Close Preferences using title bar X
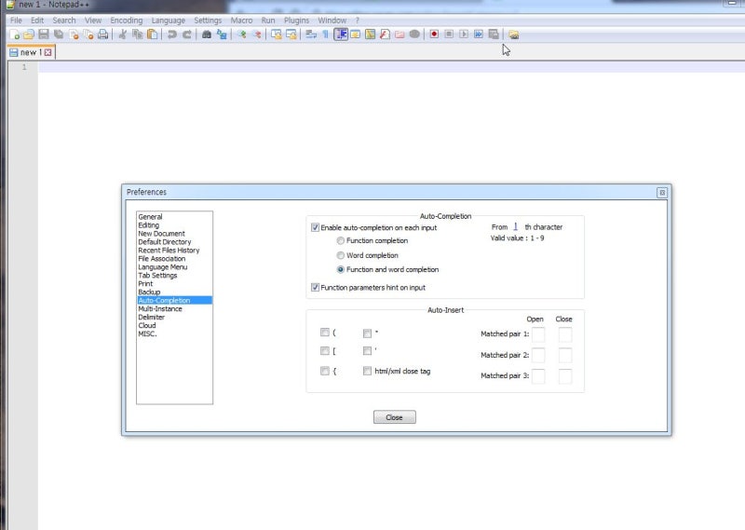745x530 pixels. (x=662, y=193)
